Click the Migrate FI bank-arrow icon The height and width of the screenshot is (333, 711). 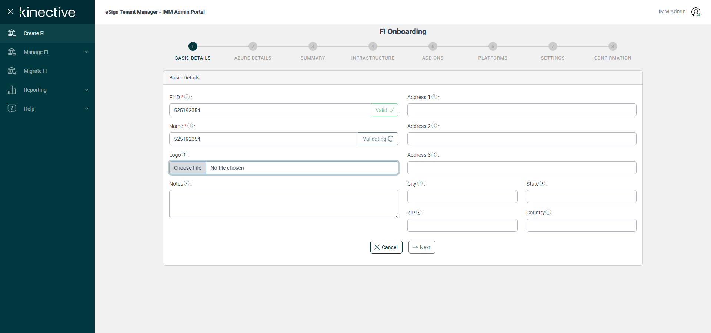[12, 71]
